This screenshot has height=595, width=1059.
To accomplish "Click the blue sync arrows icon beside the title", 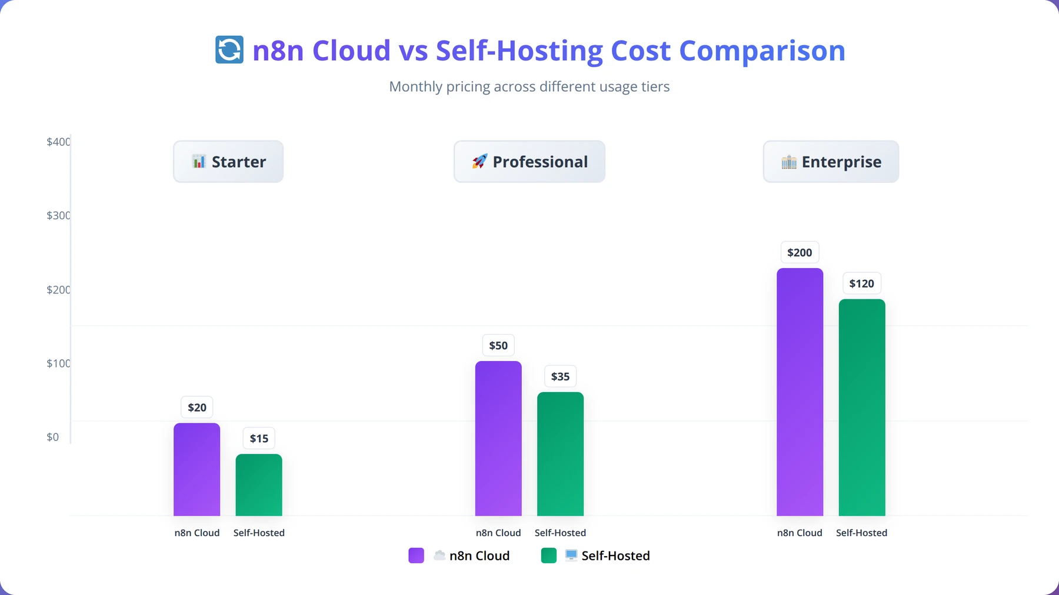I will [x=229, y=50].
